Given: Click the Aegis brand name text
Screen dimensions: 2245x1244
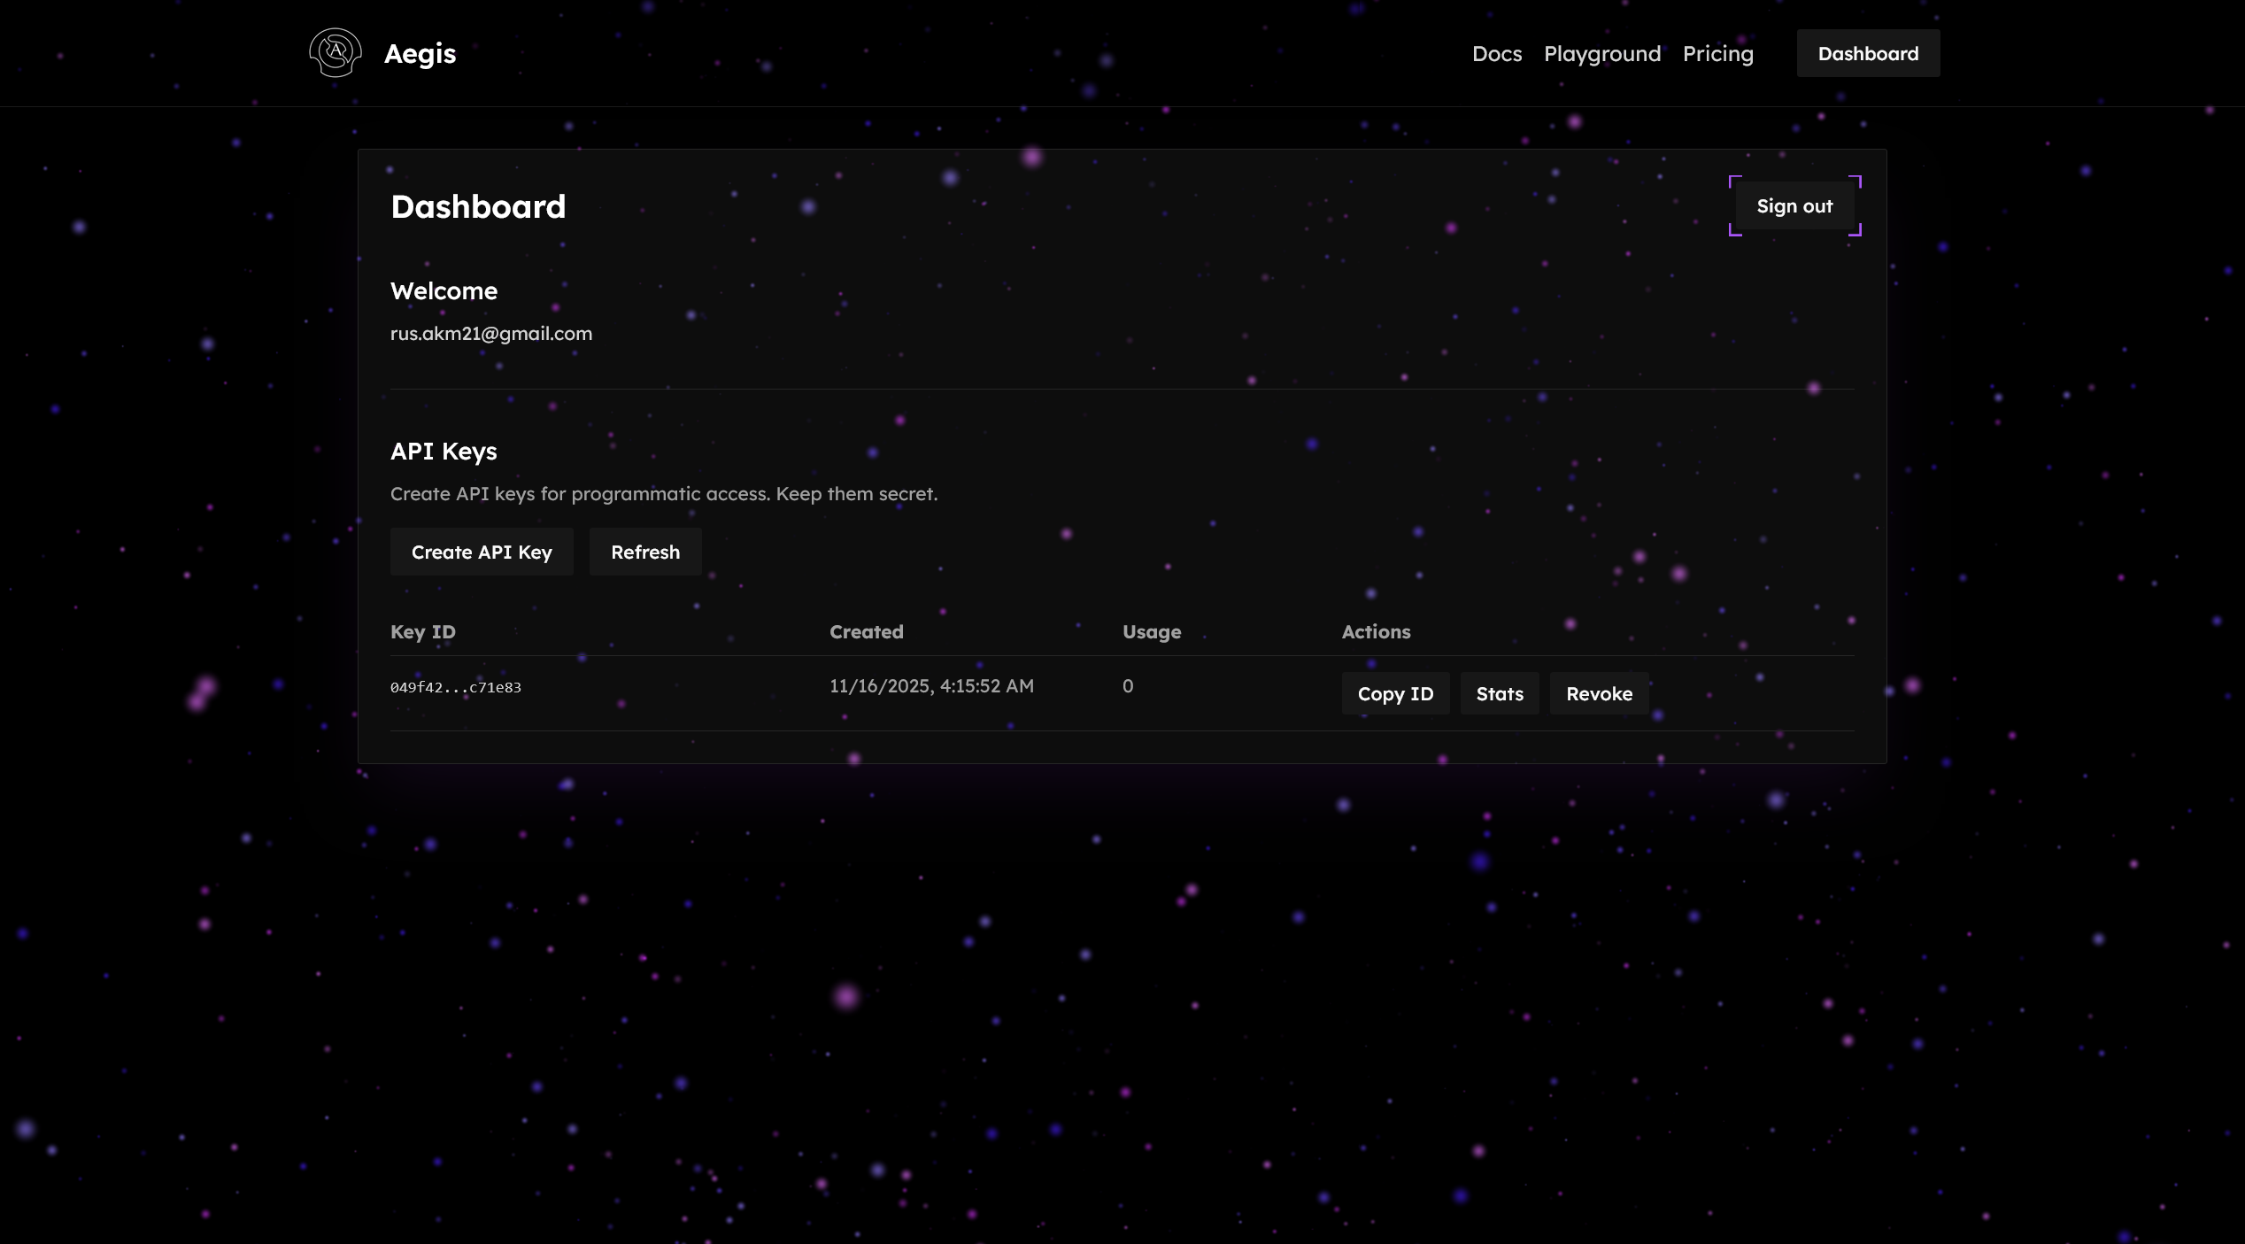Looking at the screenshot, I should pyautogui.click(x=420, y=54).
